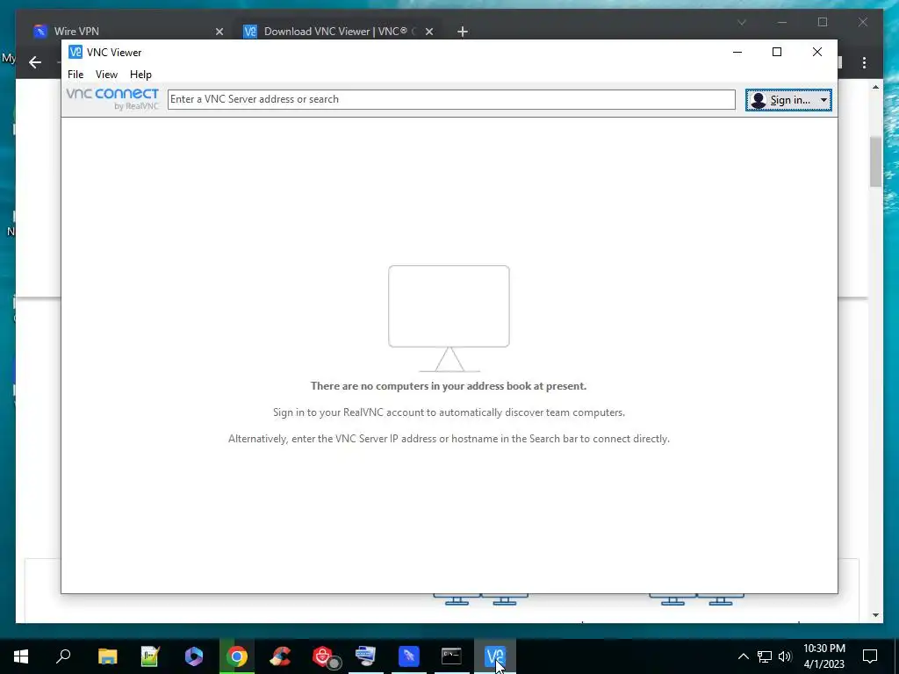
Task: Open a new browser tab
Action: 462,32
